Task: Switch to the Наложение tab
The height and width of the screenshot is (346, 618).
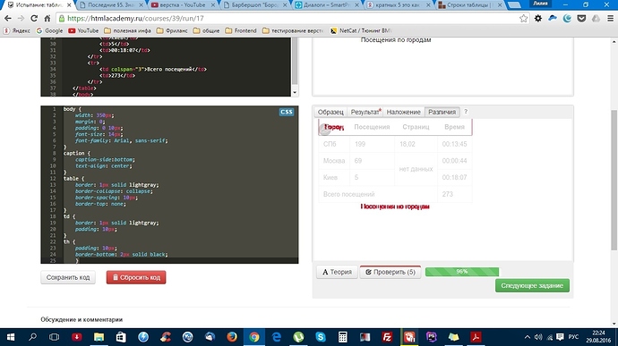Action: [x=403, y=112]
